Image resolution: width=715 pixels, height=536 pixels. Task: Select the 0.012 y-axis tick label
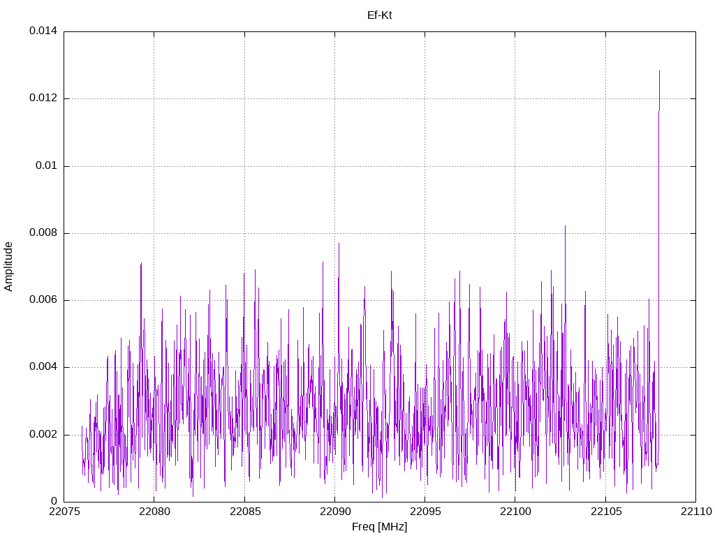[43, 98]
